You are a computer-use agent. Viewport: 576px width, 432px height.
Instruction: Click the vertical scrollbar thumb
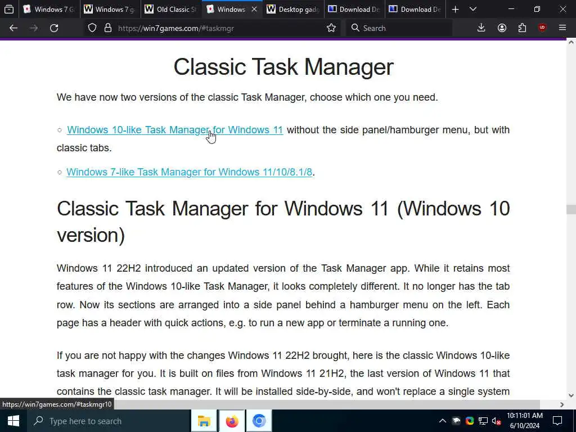click(571, 209)
